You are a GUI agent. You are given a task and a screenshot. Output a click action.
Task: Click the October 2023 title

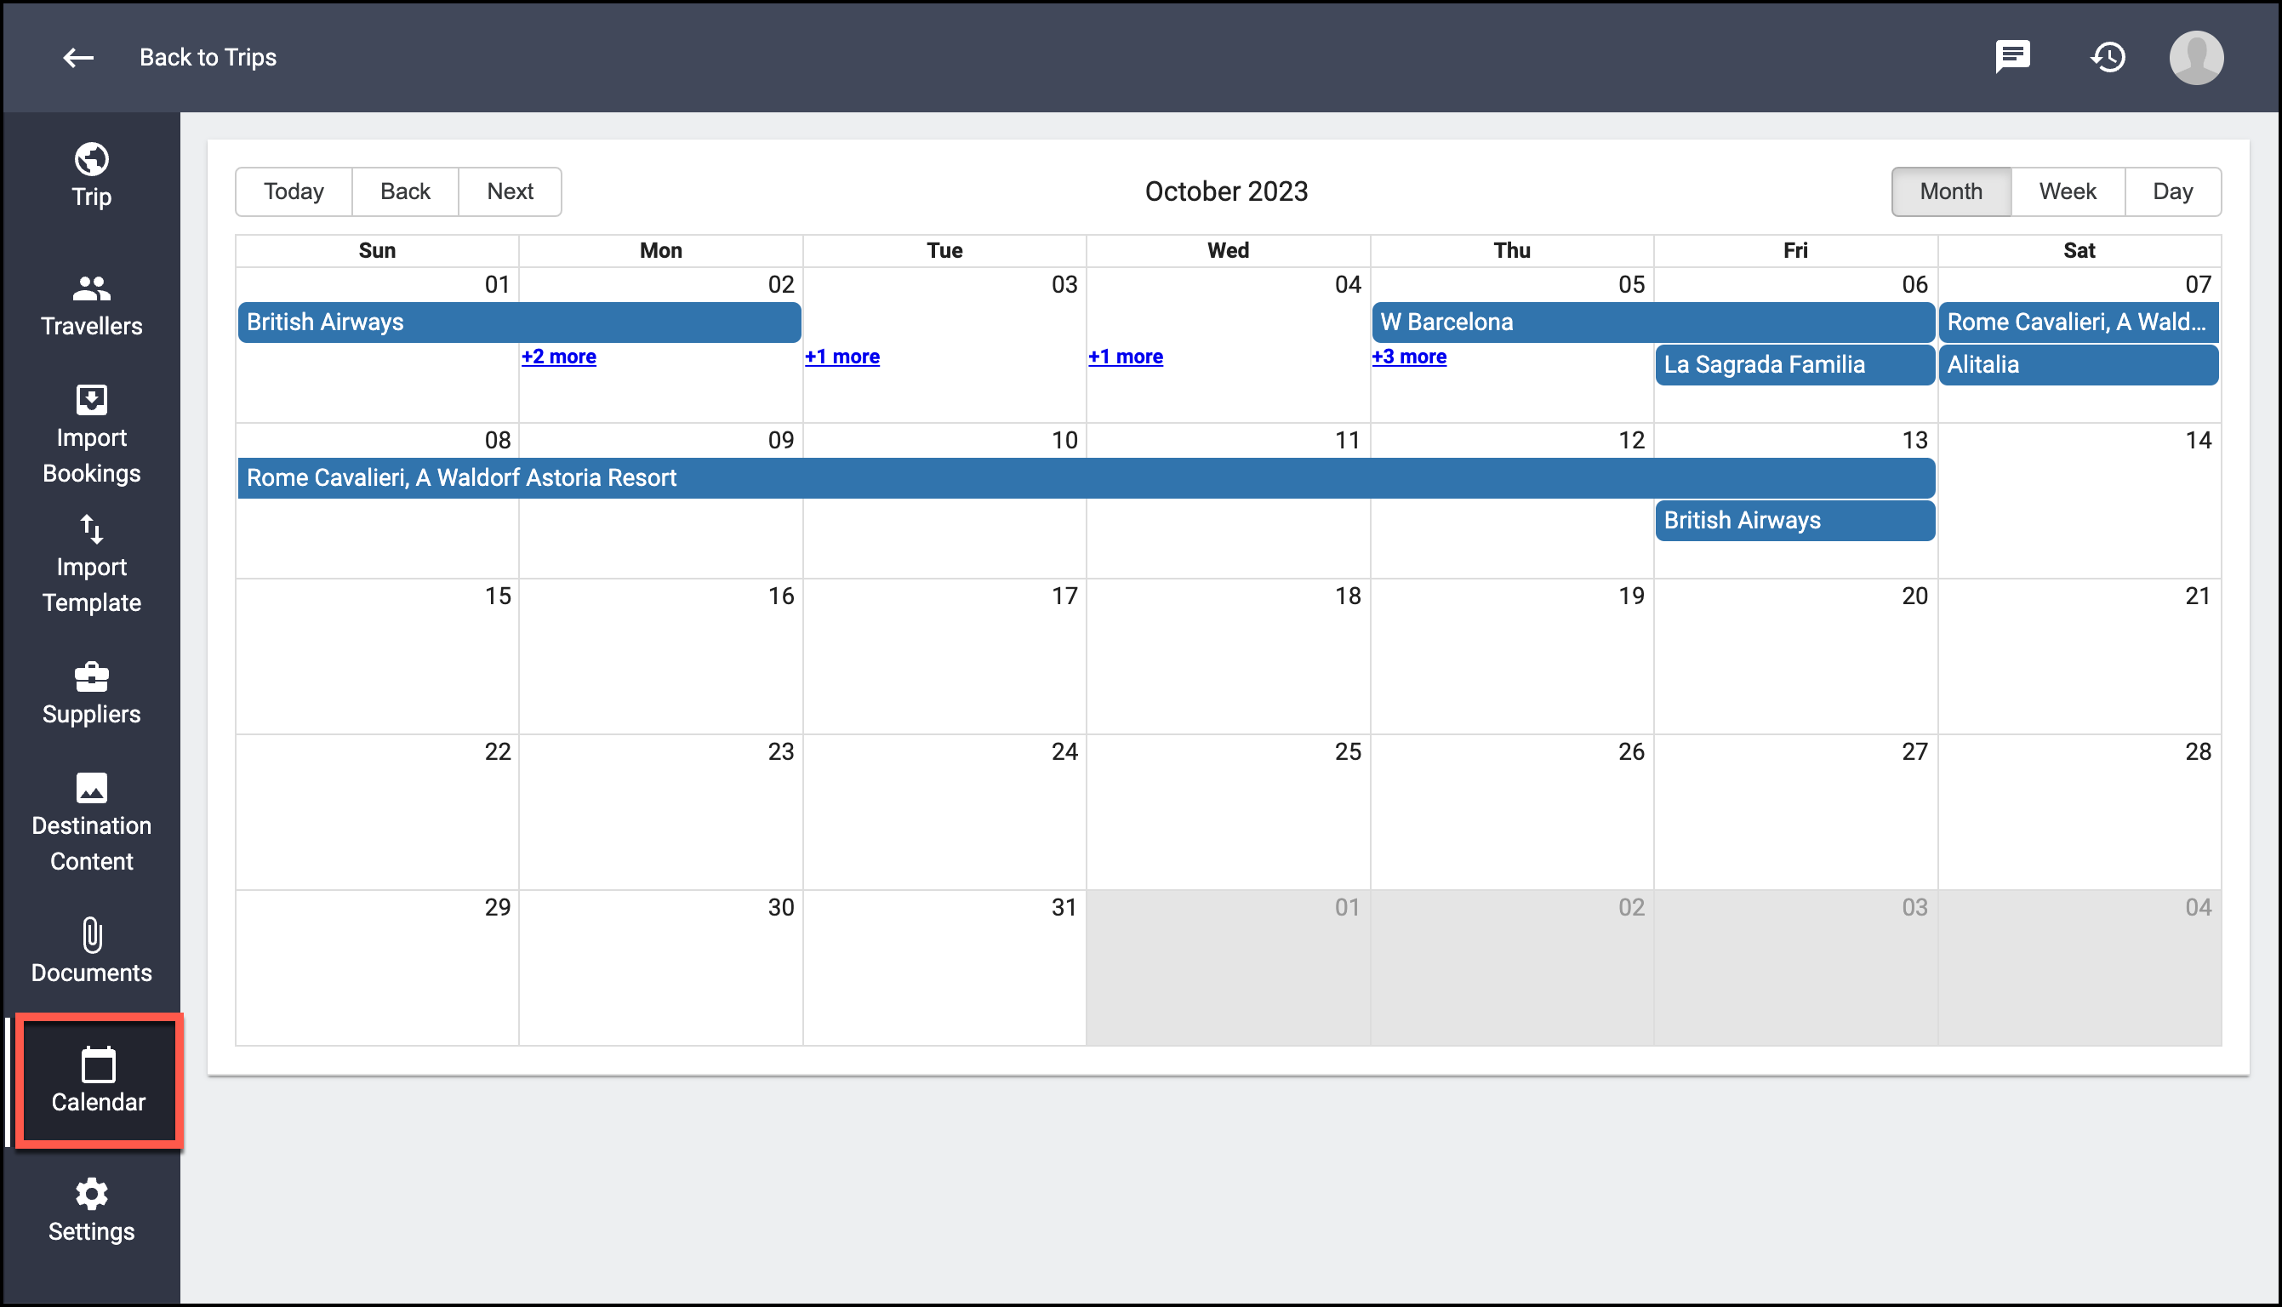point(1227,191)
